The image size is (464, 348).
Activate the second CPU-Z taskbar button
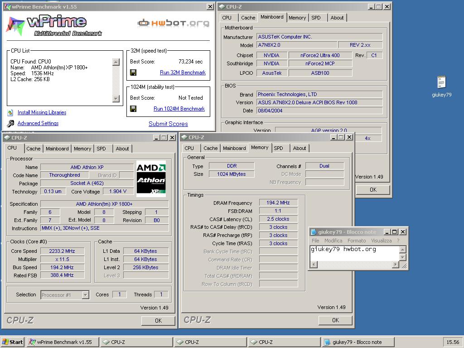(x=210, y=342)
